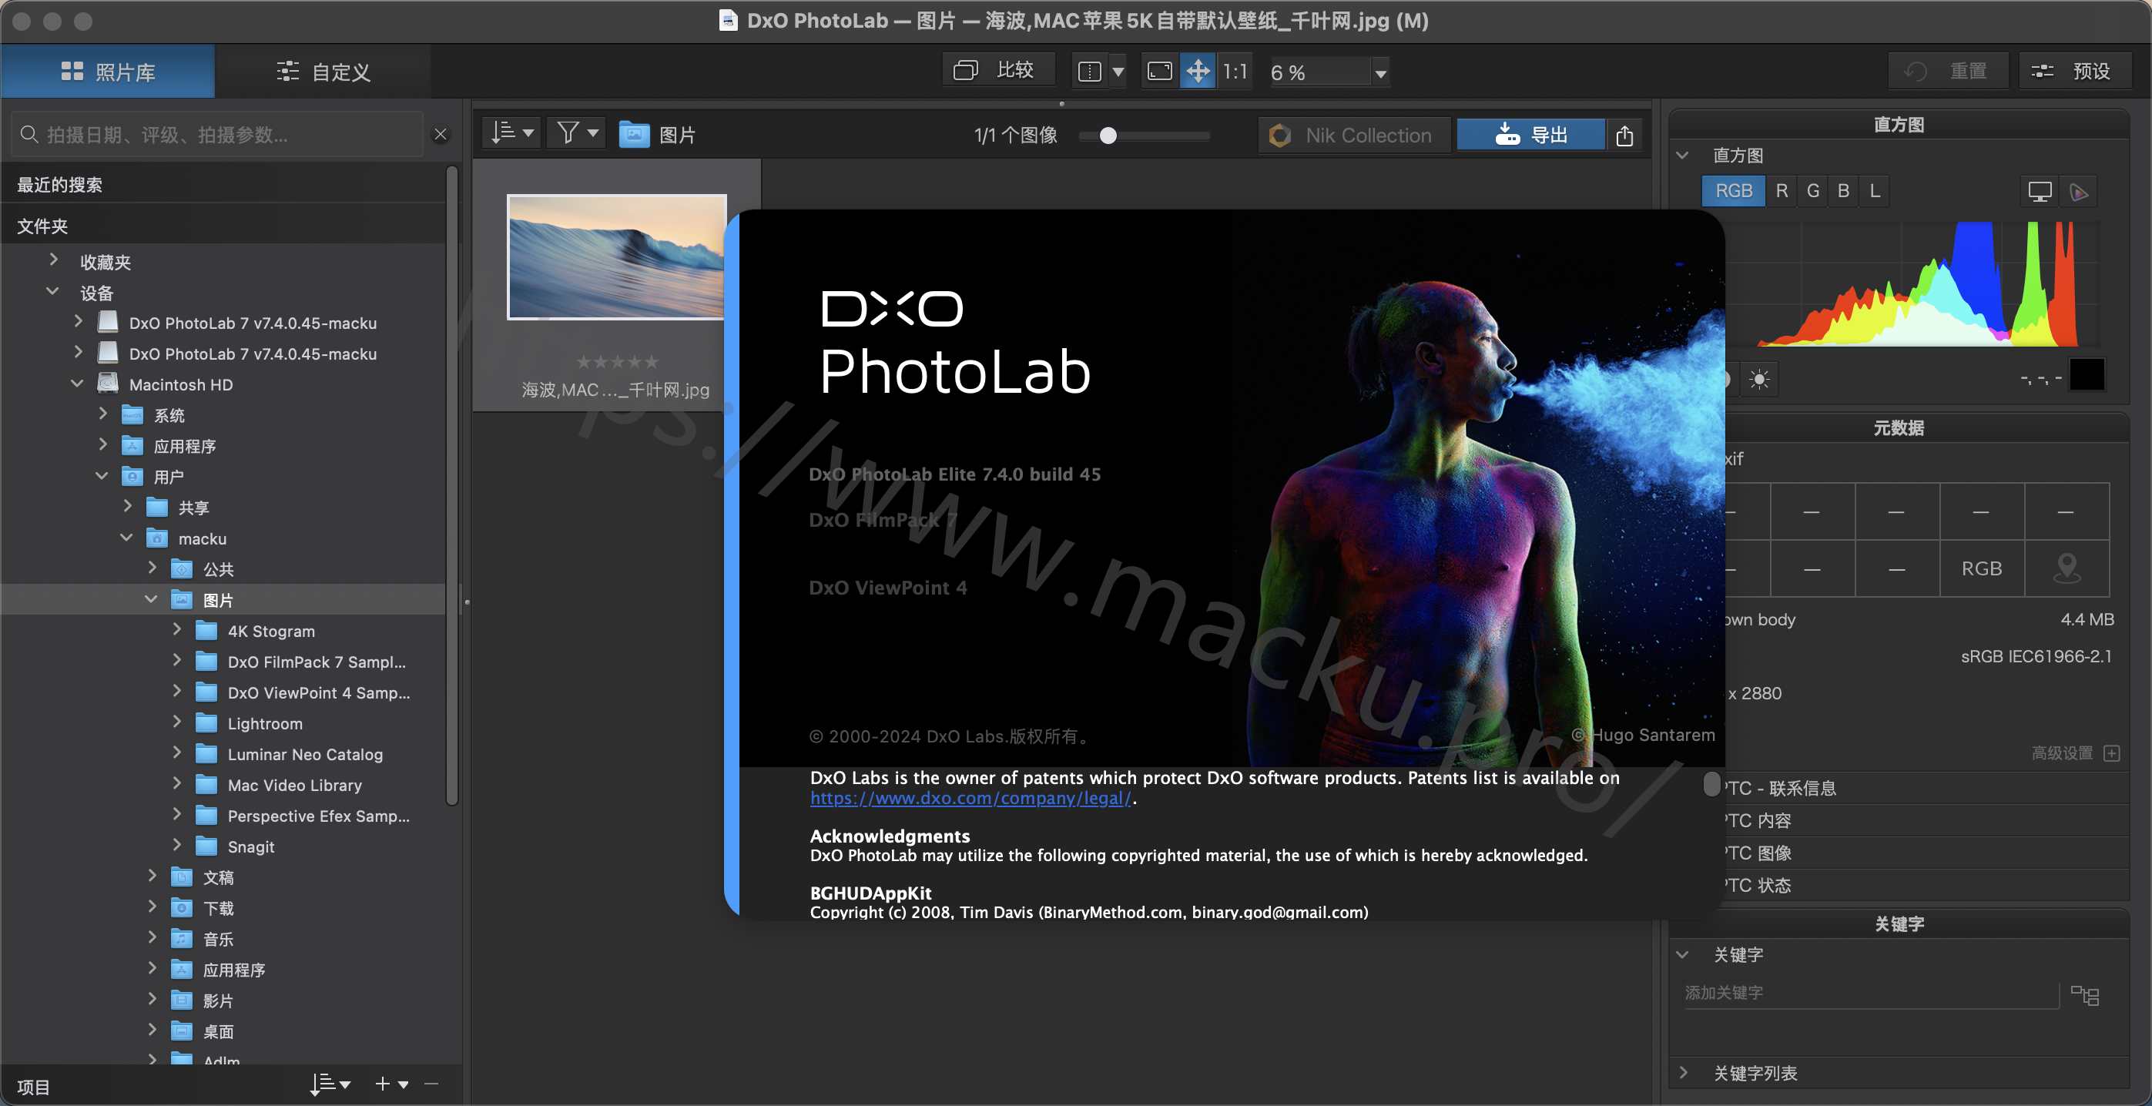Expand 高级设置 plus icon
2152x1106 pixels.
tap(2111, 753)
